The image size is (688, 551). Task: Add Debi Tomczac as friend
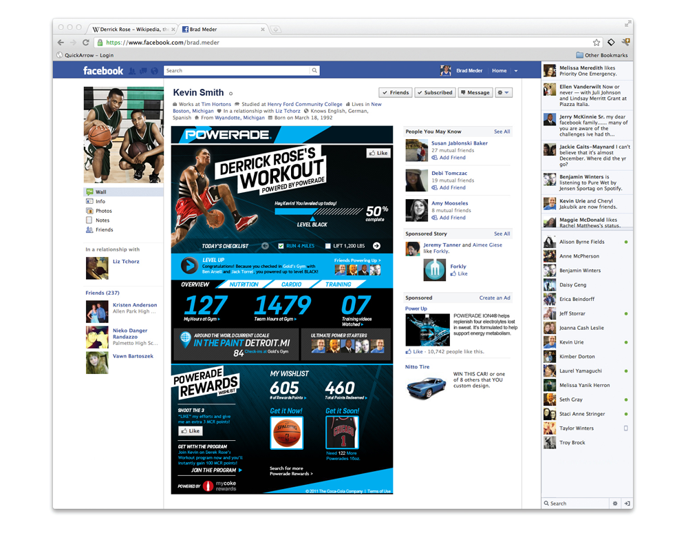point(449,187)
